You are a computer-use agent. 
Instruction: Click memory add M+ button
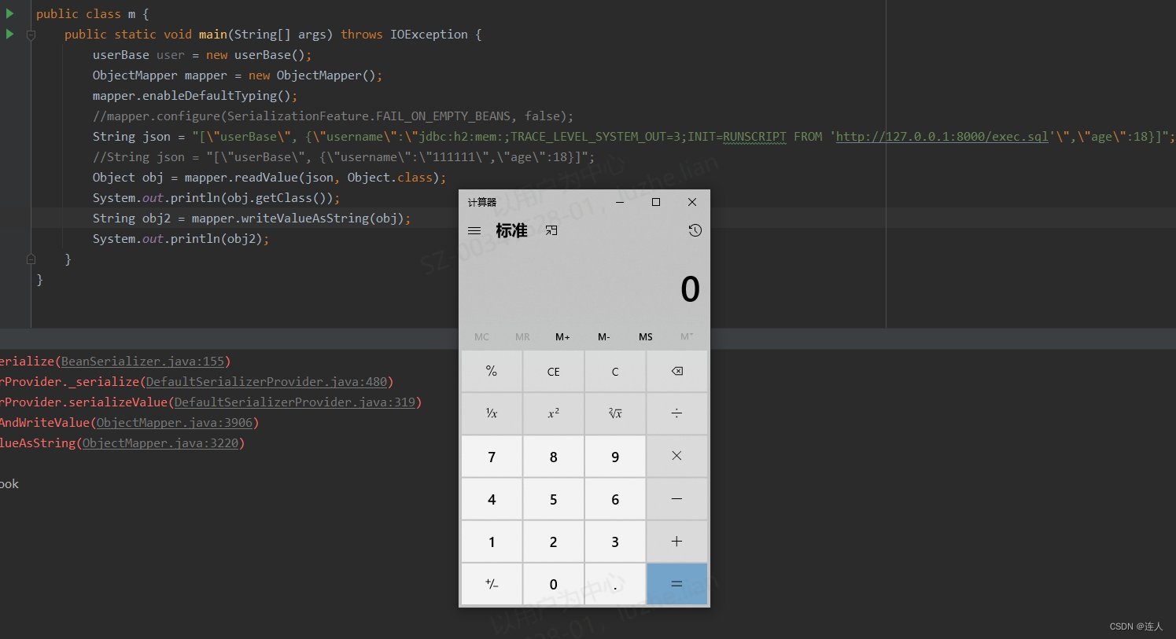click(x=562, y=336)
